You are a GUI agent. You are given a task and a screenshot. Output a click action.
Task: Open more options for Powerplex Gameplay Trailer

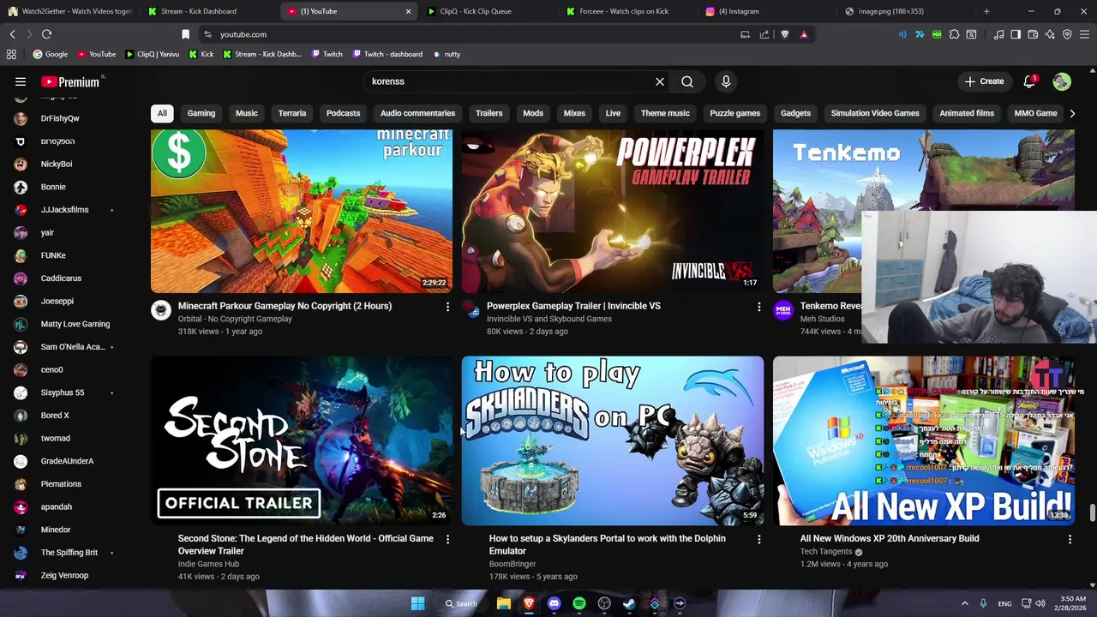coord(758,306)
